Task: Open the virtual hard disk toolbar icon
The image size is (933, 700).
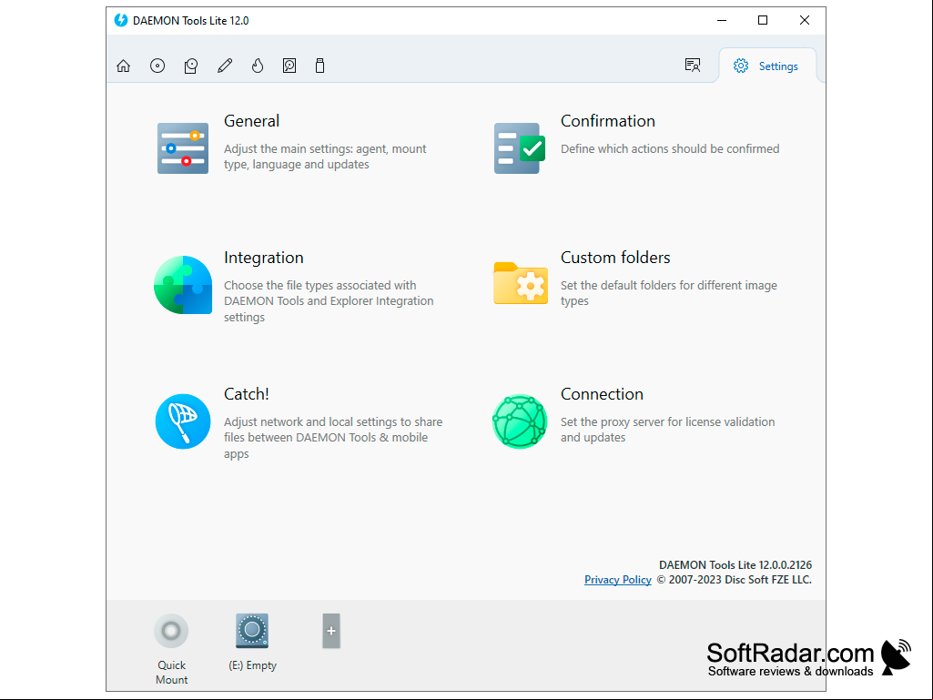Action: tap(289, 66)
